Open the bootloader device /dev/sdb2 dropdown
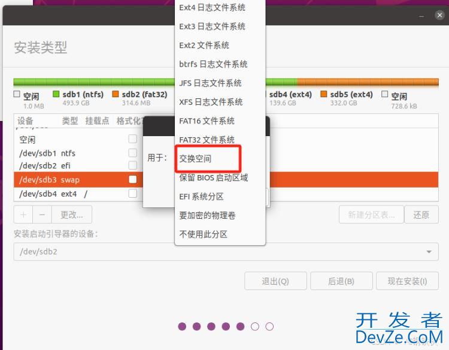This screenshot has width=449, height=350. click(226, 252)
